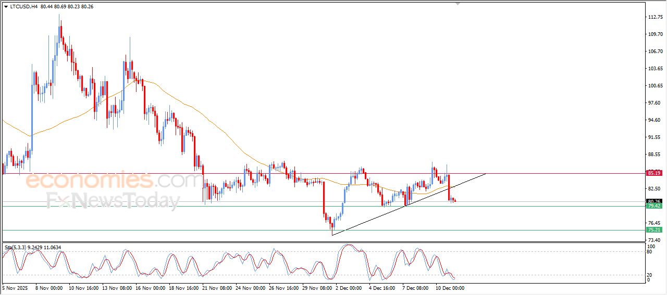Click the 2 Dec 00:00 time label

(x=349, y=288)
